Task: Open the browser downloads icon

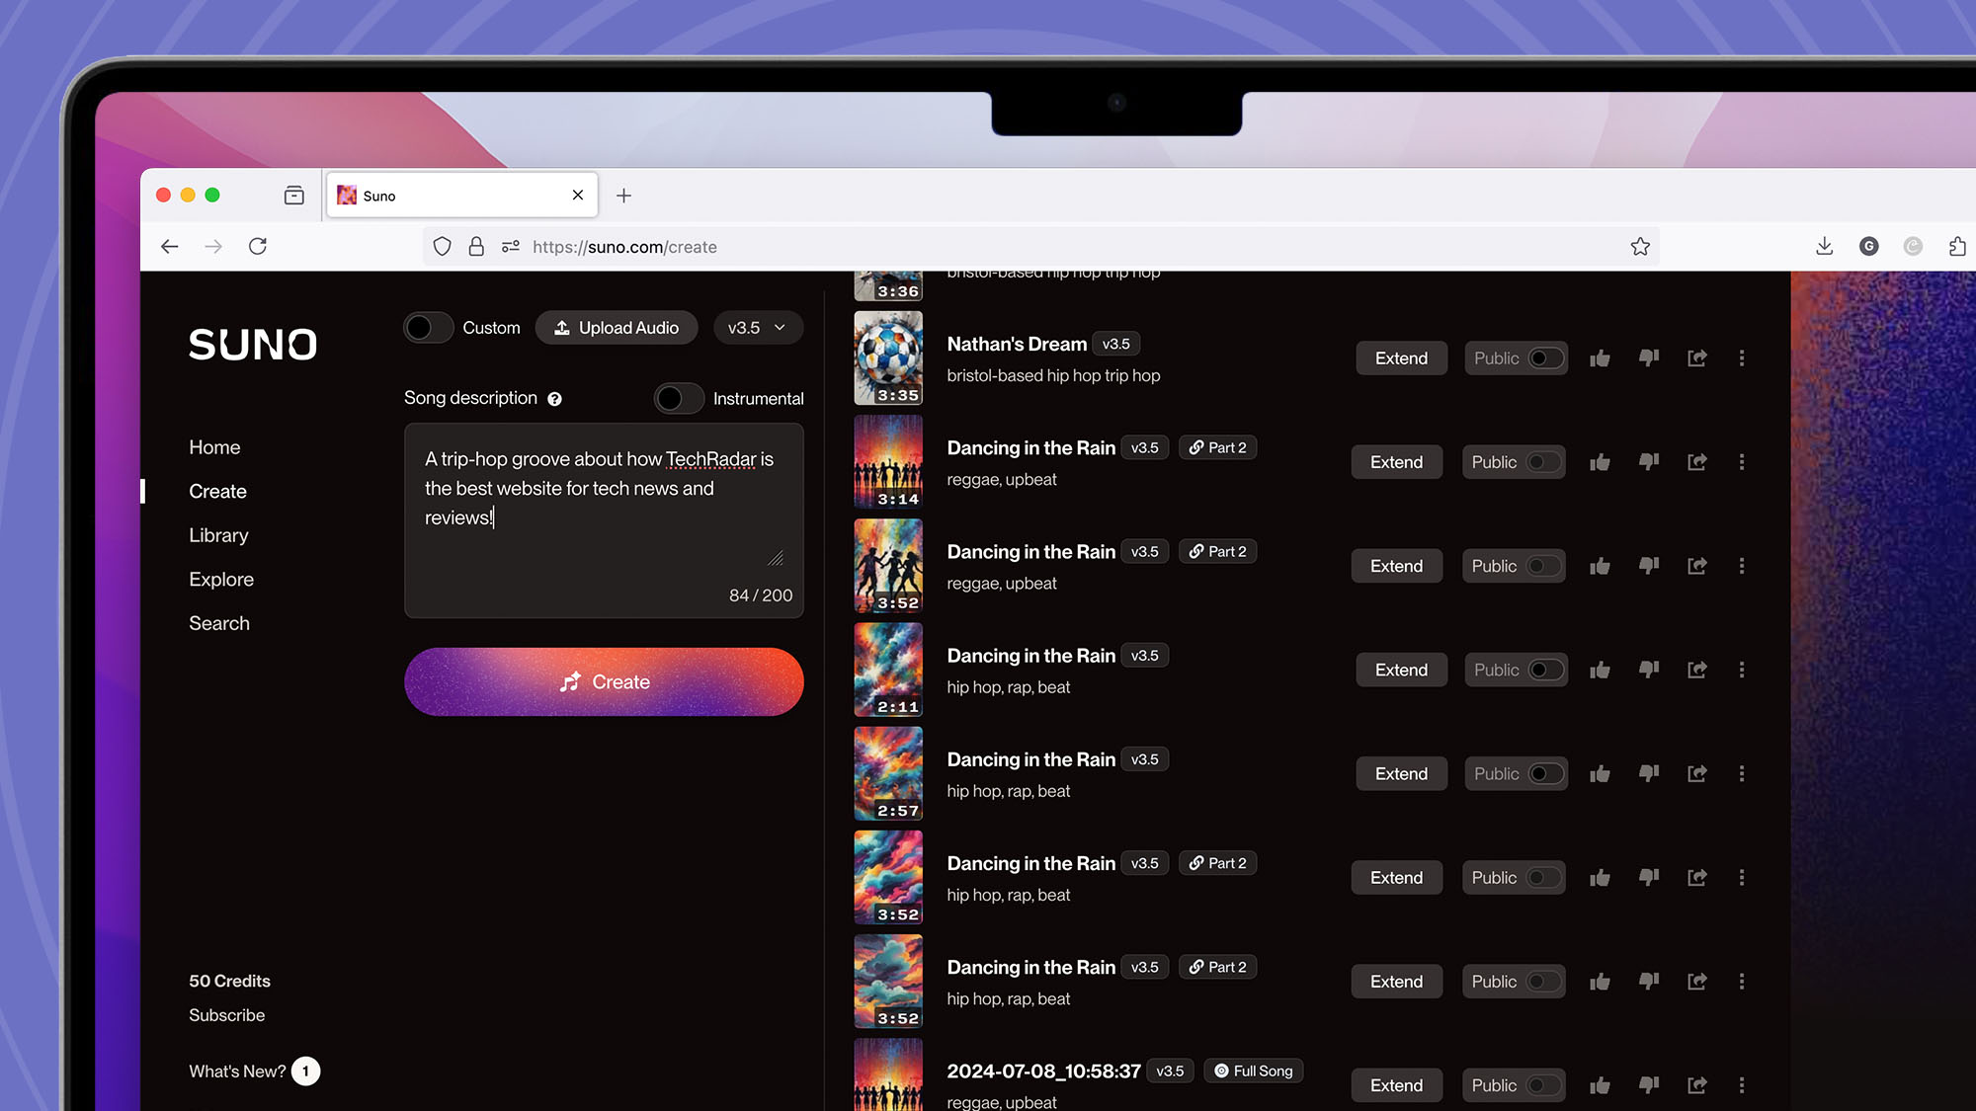Action: pyautogui.click(x=1823, y=246)
